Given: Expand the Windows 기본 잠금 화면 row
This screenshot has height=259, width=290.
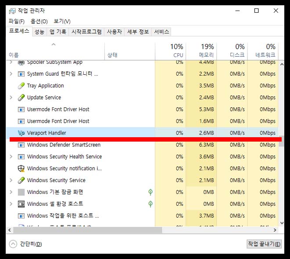Looking at the screenshot, I should [11, 192].
